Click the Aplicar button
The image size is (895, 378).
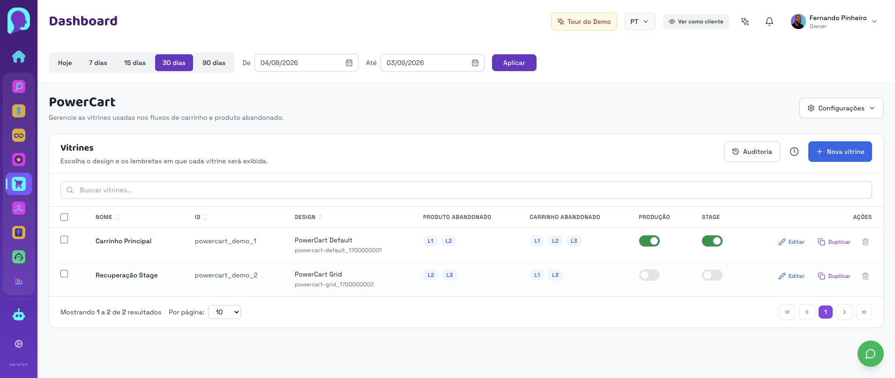tap(514, 63)
